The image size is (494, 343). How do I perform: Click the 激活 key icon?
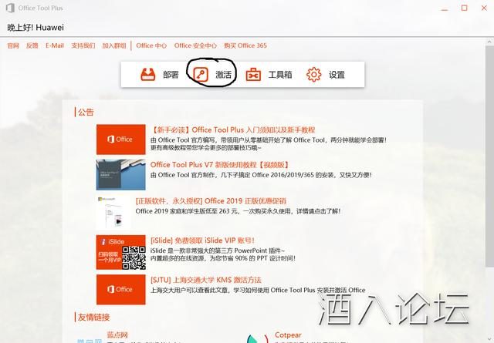(201, 75)
